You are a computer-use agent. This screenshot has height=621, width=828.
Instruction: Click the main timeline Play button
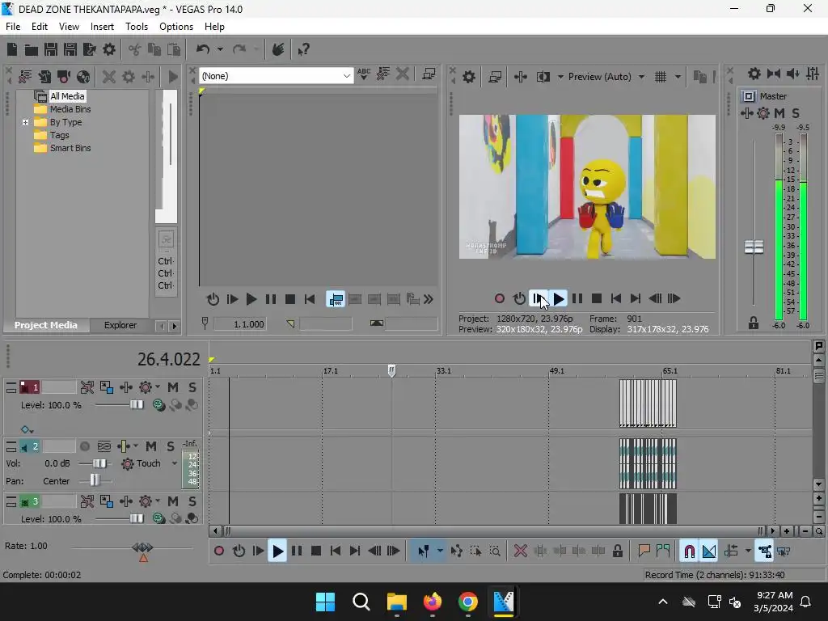(x=277, y=551)
